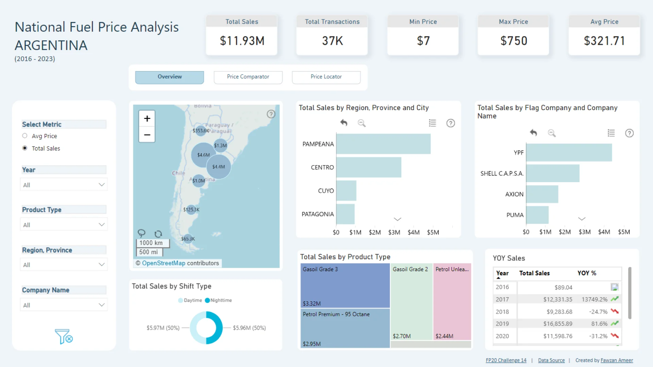
Task: Select the PATAGONIA bar in the chart
Action: [345, 214]
